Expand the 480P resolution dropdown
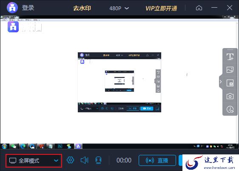Viewport: 239px width, 171px height. tap(119, 8)
